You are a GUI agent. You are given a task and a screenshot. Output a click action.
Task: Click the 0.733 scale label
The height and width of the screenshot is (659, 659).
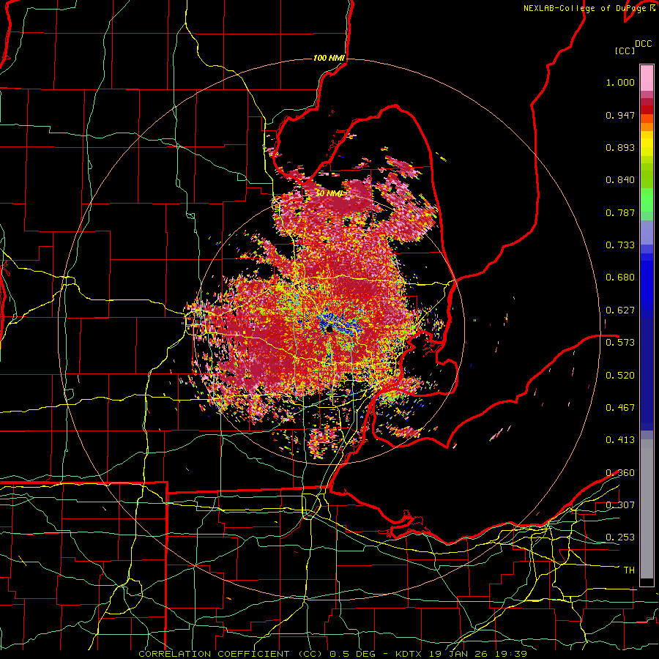[x=620, y=245]
